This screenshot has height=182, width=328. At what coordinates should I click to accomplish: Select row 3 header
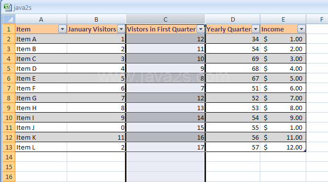[x=9, y=49]
